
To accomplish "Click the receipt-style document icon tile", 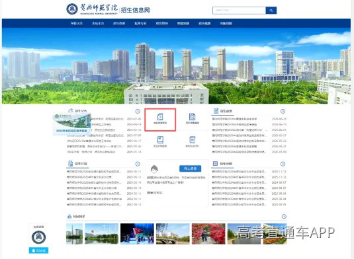I will [x=192, y=139].
